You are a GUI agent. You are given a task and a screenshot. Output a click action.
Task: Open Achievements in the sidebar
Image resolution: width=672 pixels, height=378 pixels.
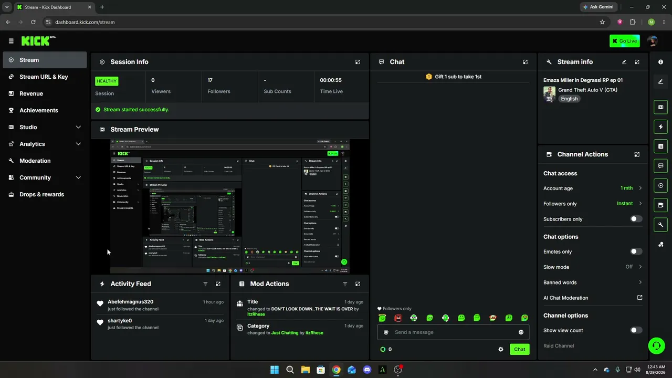(x=45, y=110)
